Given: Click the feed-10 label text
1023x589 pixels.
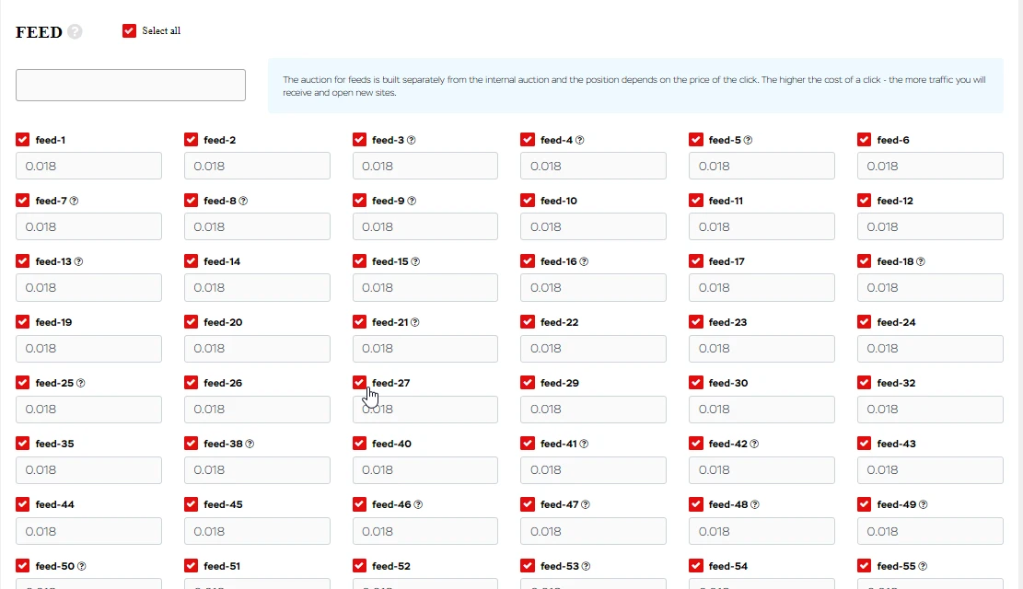Looking at the screenshot, I should (559, 201).
